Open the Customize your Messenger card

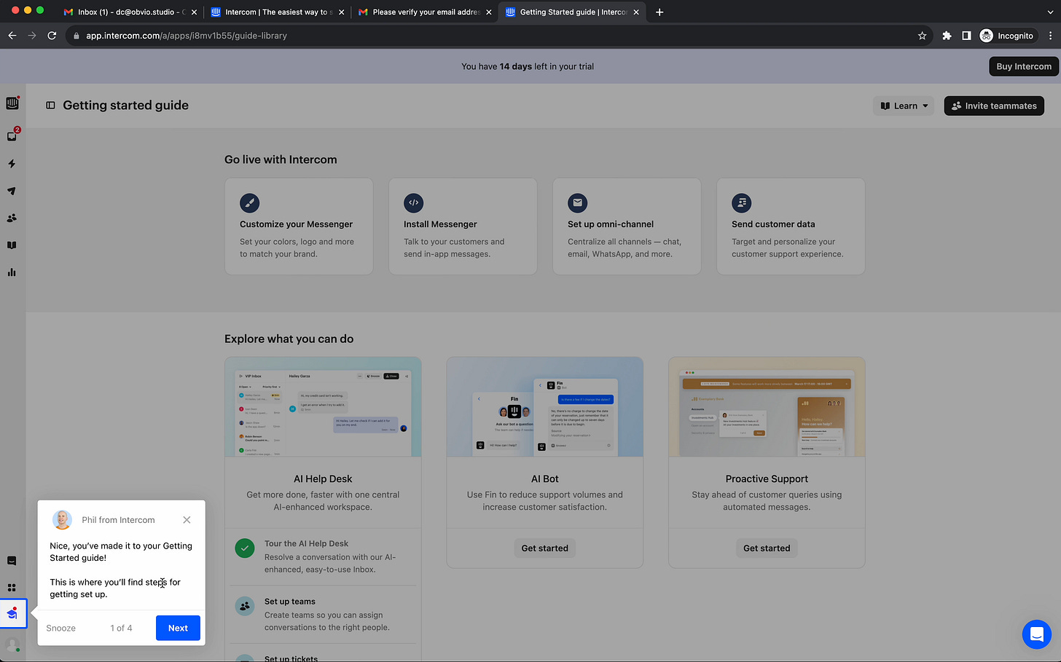(299, 226)
